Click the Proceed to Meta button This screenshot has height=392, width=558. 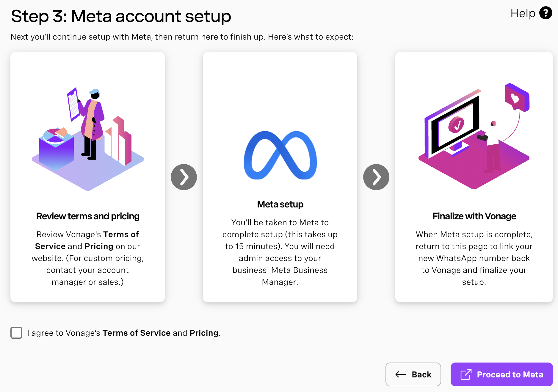(501, 374)
